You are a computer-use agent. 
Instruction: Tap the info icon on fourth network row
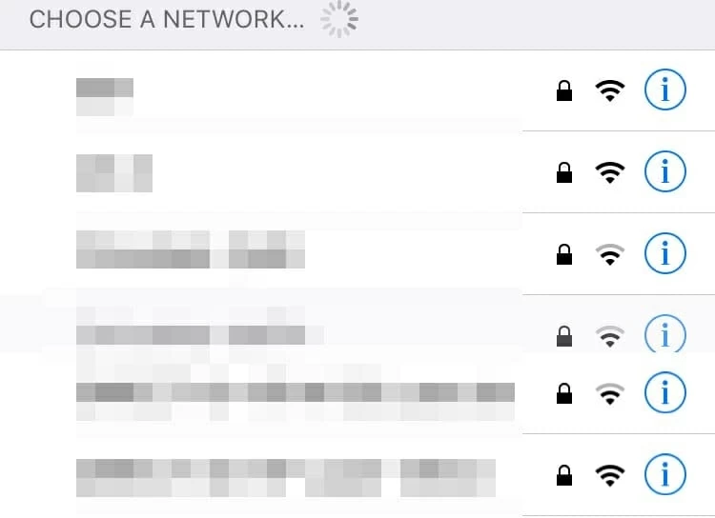click(664, 333)
